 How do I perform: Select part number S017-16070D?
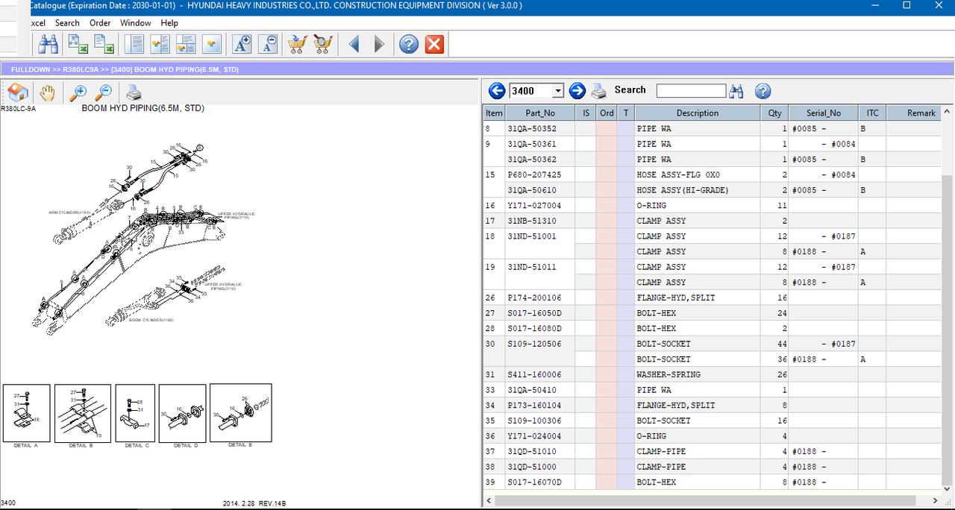pyautogui.click(x=534, y=482)
